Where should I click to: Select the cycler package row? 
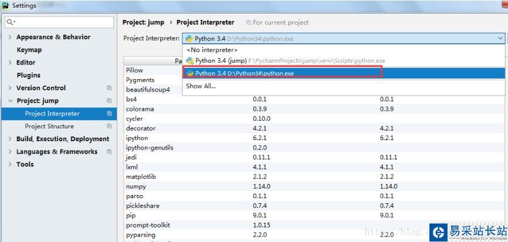click(314, 119)
